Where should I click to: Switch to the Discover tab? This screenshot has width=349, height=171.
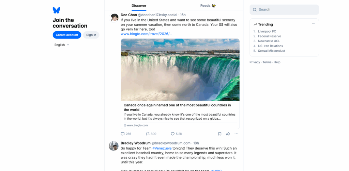139,5
